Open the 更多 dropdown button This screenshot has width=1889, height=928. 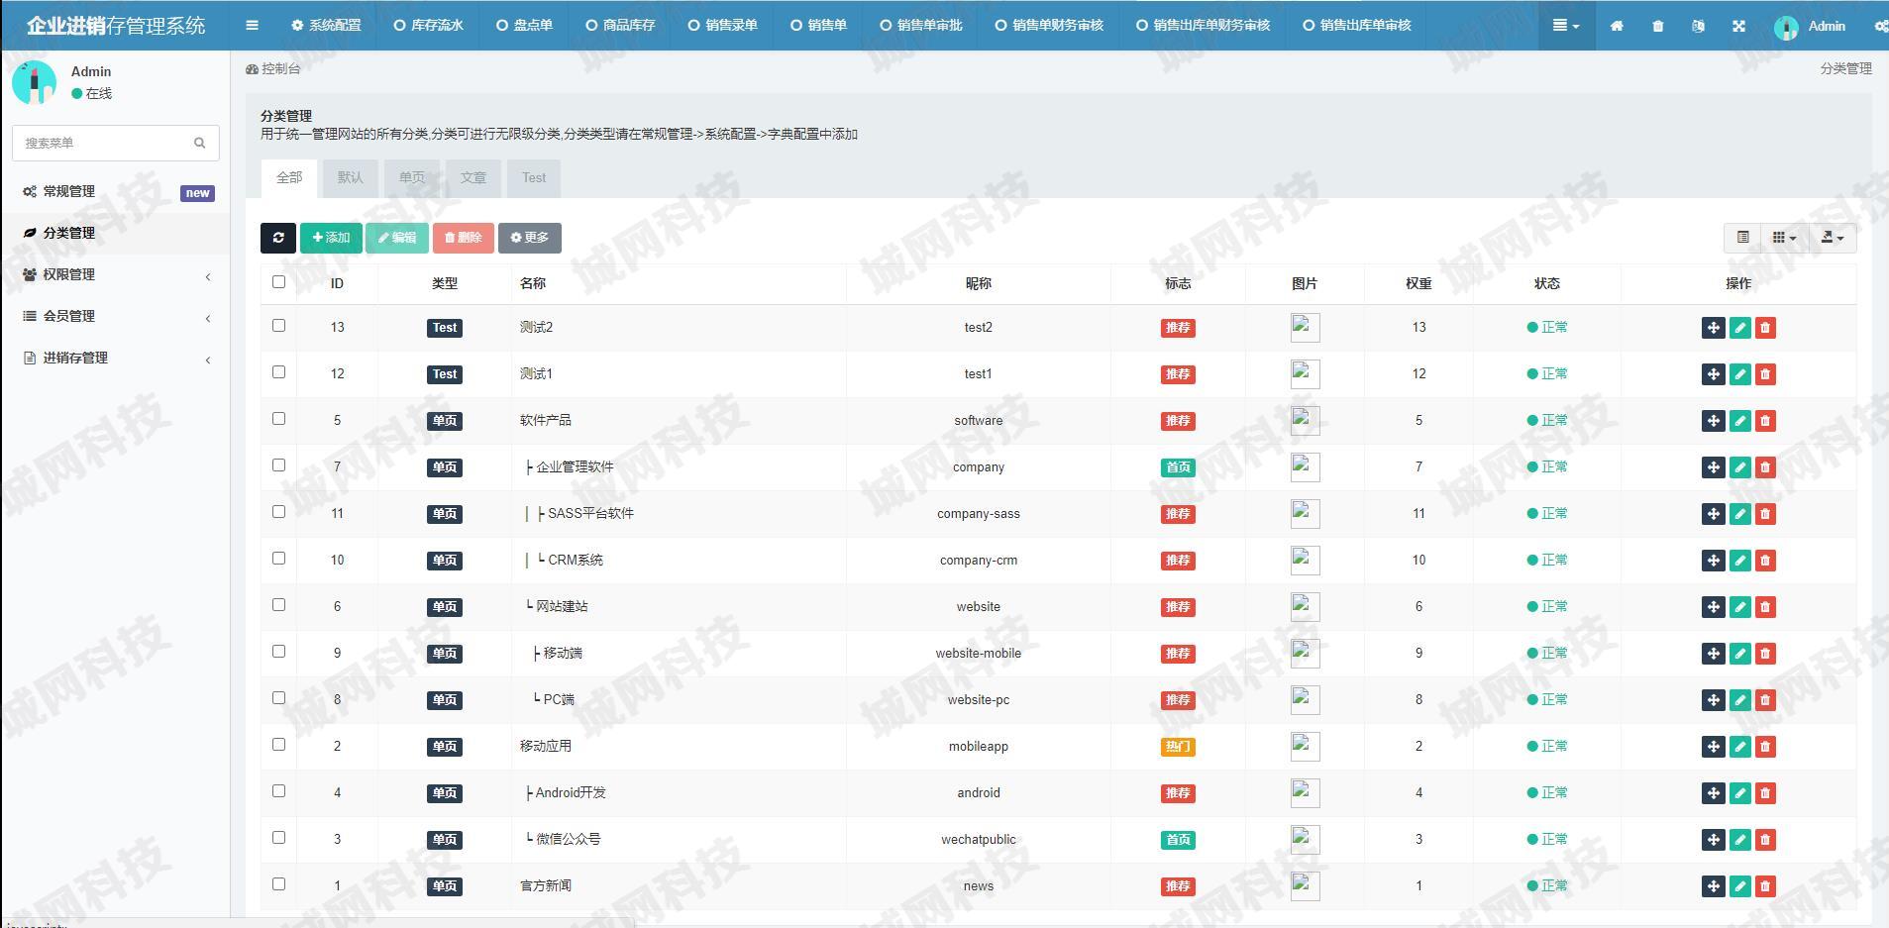tap(530, 238)
